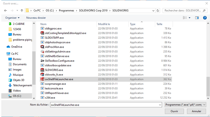Select the sldworks_fs.exe icon
Viewport: 210px width, 117px height.
pos(42,75)
